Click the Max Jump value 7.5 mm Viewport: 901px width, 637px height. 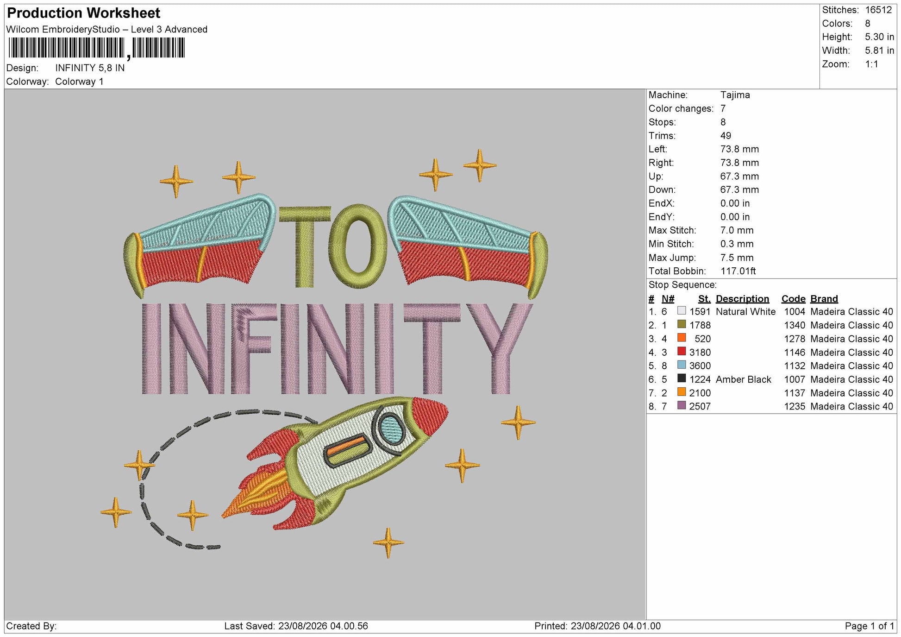point(737,258)
